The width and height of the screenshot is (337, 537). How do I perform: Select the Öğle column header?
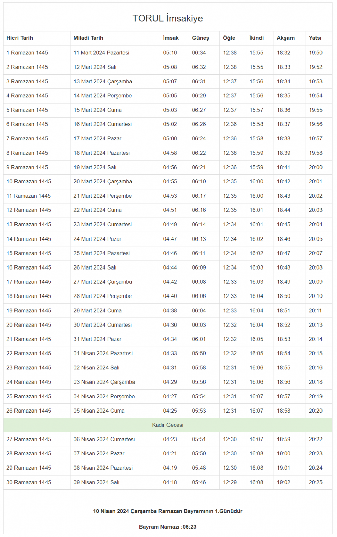point(229,38)
